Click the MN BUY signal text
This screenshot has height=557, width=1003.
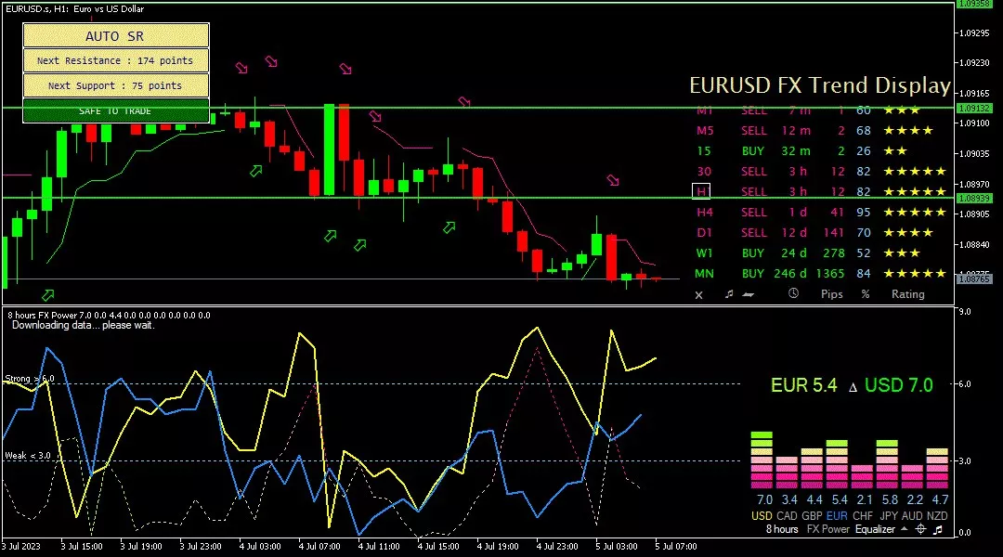click(x=753, y=274)
